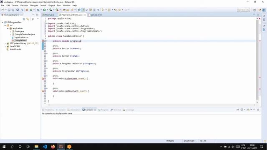The image size is (267, 150).
Task: Expand Main.java in Package Explorer
Action: tap(10, 31)
